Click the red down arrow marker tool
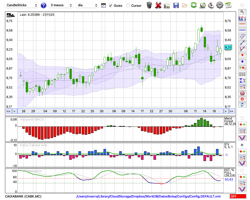The height and width of the screenshot is (200, 250). 242,55
